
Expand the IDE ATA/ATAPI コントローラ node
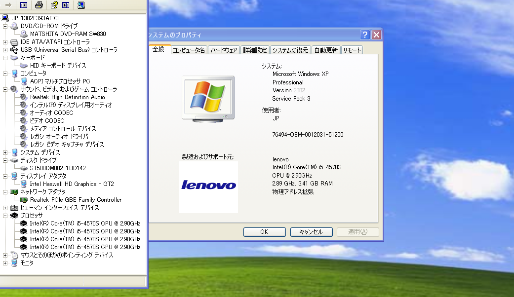pyautogui.click(x=5, y=42)
